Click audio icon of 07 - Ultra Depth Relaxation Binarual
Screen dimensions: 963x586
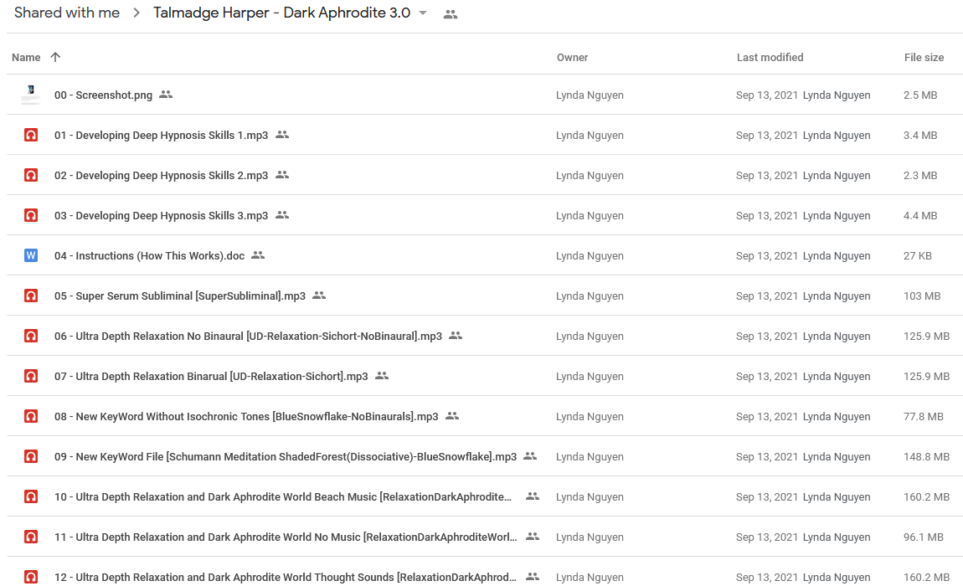[x=31, y=377]
